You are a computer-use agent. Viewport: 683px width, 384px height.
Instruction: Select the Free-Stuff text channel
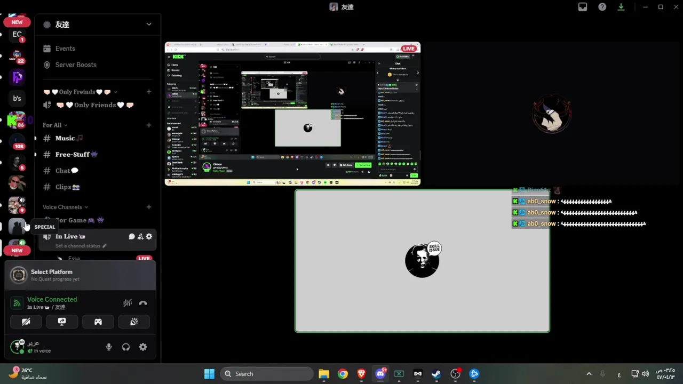coord(98,154)
